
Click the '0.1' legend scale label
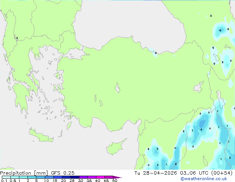tap(4, 181)
